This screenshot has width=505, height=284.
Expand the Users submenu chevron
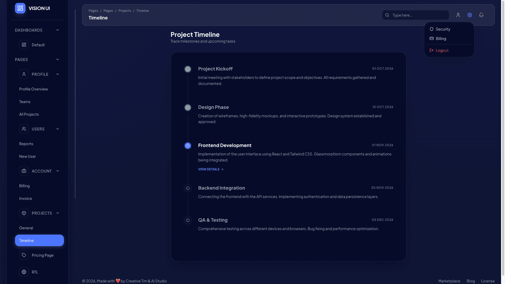pos(58,129)
